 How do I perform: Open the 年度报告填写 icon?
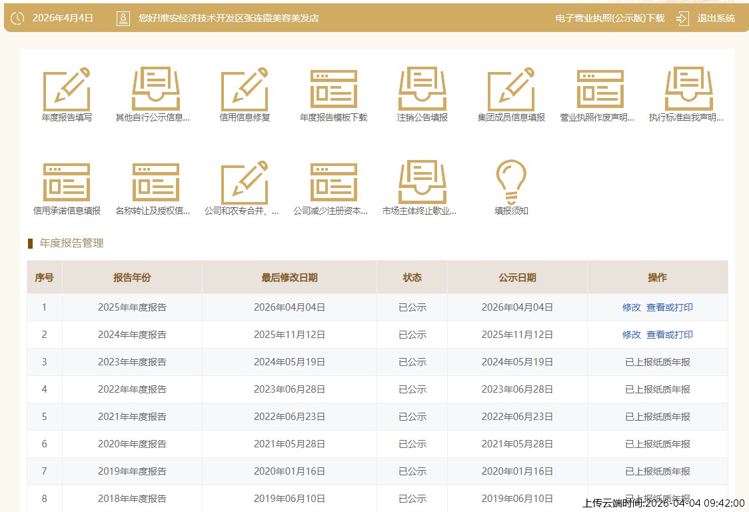[67, 89]
